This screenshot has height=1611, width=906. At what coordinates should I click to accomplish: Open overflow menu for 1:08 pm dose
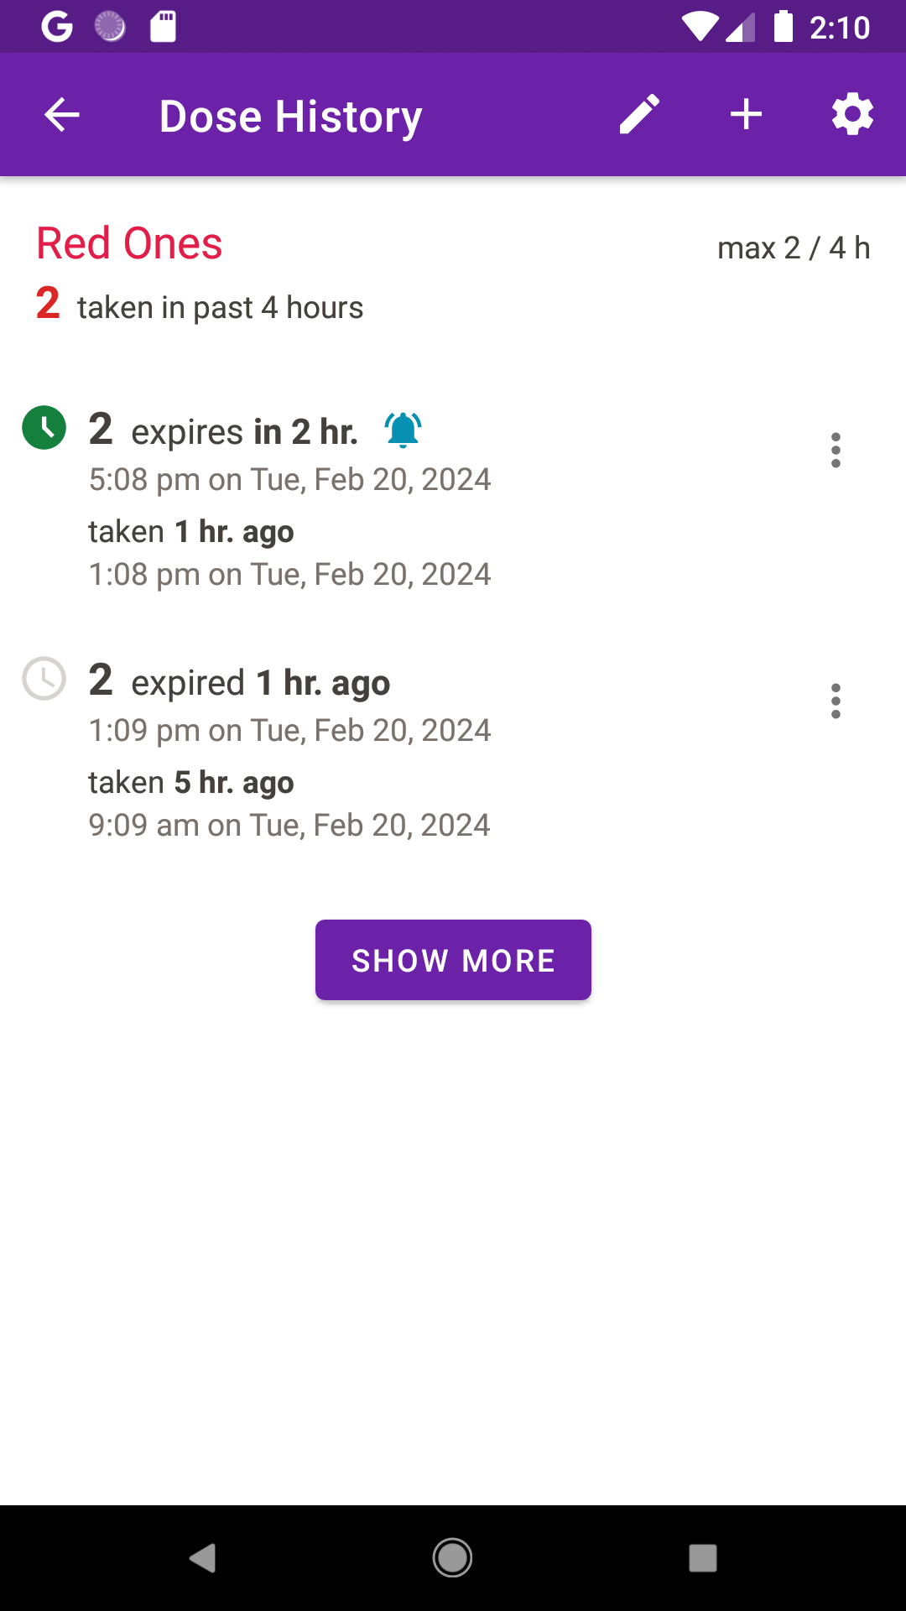pos(836,451)
